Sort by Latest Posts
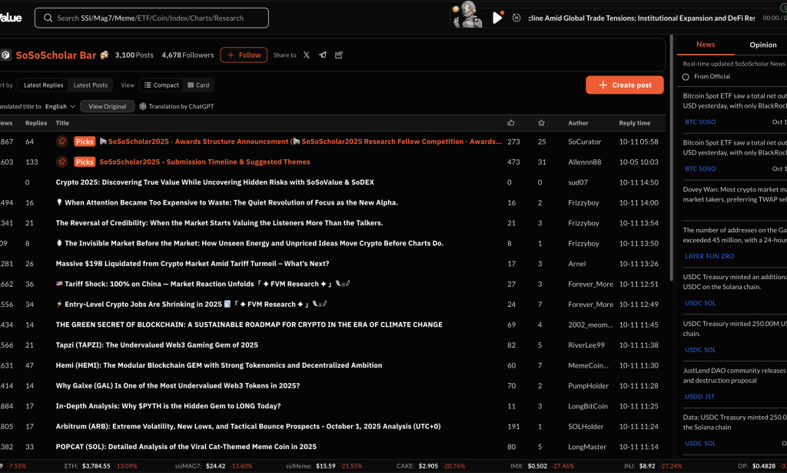The image size is (787, 473). click(91, 85)
